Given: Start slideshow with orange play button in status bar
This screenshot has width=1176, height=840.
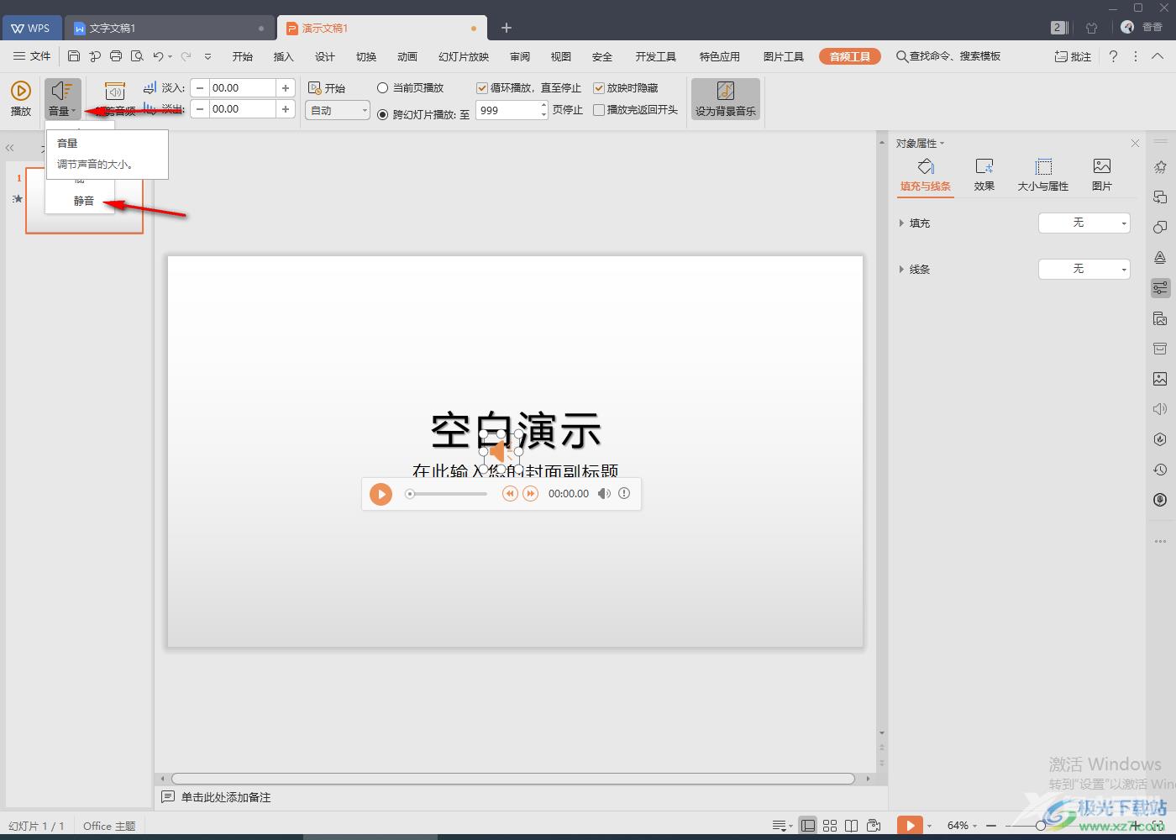Looking at the screenshot, I should tap(910, 826).
